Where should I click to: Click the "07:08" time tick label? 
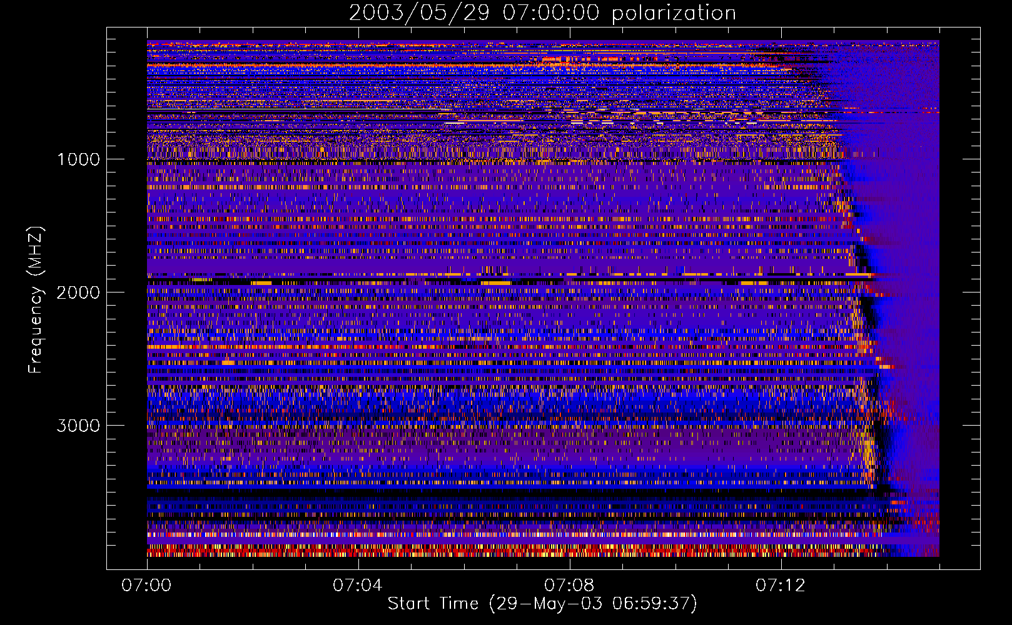[x=569, y=585]
